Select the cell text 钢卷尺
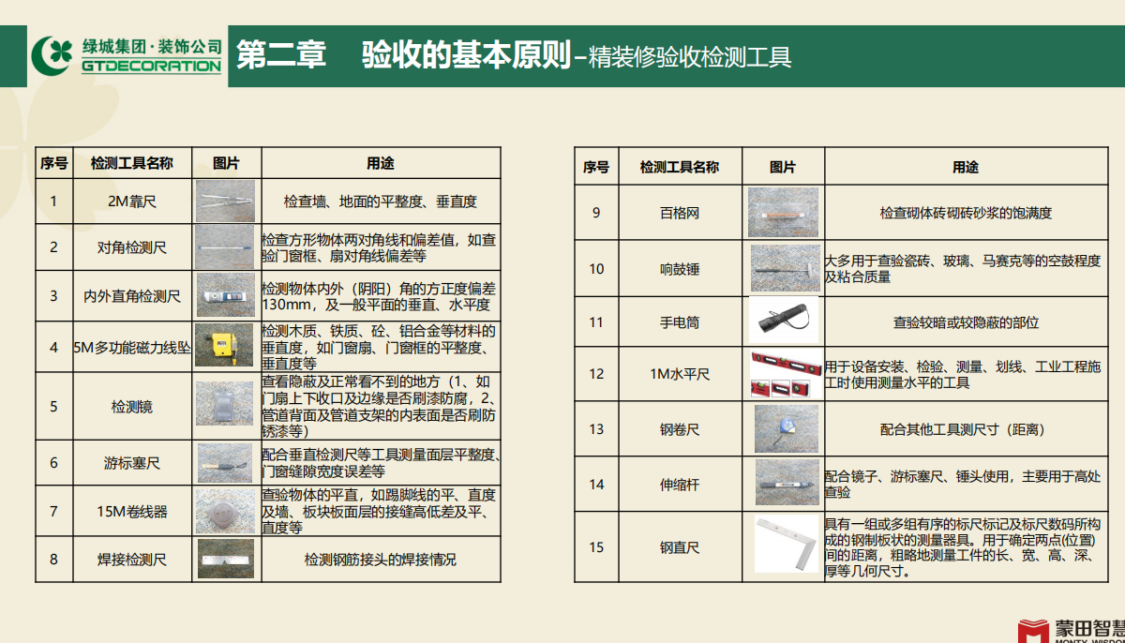1125x643 pixels. point(680,429)
